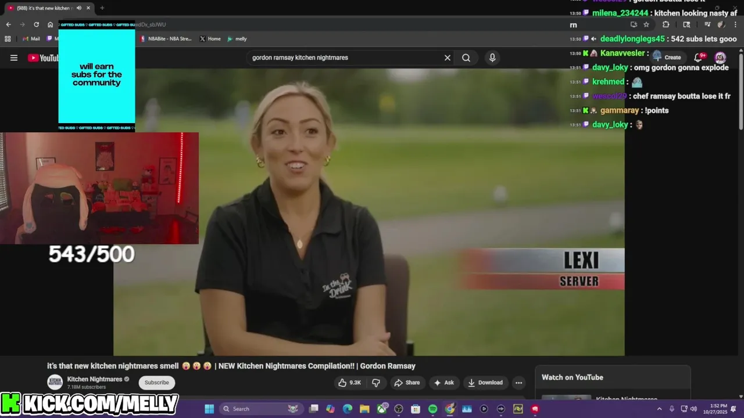Download the video

point(485,383)
